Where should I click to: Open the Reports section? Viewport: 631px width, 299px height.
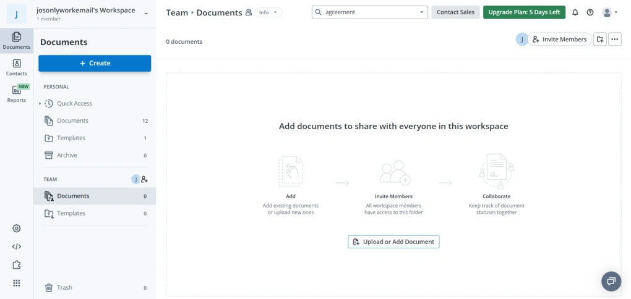click(17, 93)
